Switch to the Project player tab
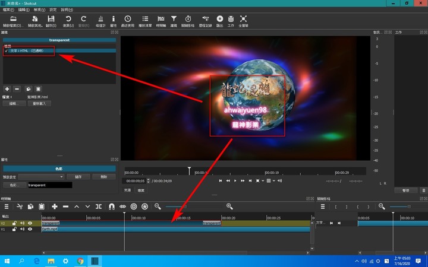Screen dimensions: 428x267 [x=141, y=190]
